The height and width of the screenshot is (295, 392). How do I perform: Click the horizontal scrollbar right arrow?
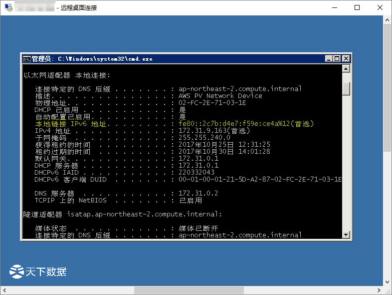(380, 290)
